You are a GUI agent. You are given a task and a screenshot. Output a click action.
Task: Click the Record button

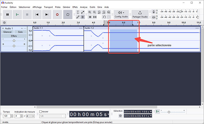point(57,14)
